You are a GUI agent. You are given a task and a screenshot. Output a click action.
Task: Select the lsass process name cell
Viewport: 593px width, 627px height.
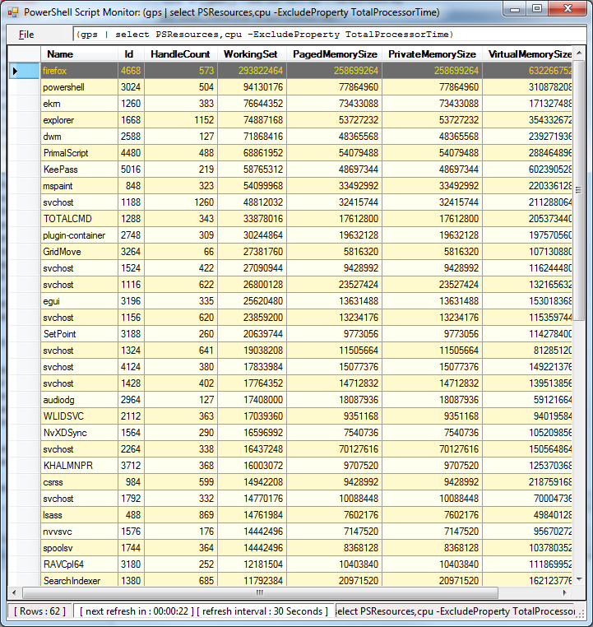[x=79, y=515]
